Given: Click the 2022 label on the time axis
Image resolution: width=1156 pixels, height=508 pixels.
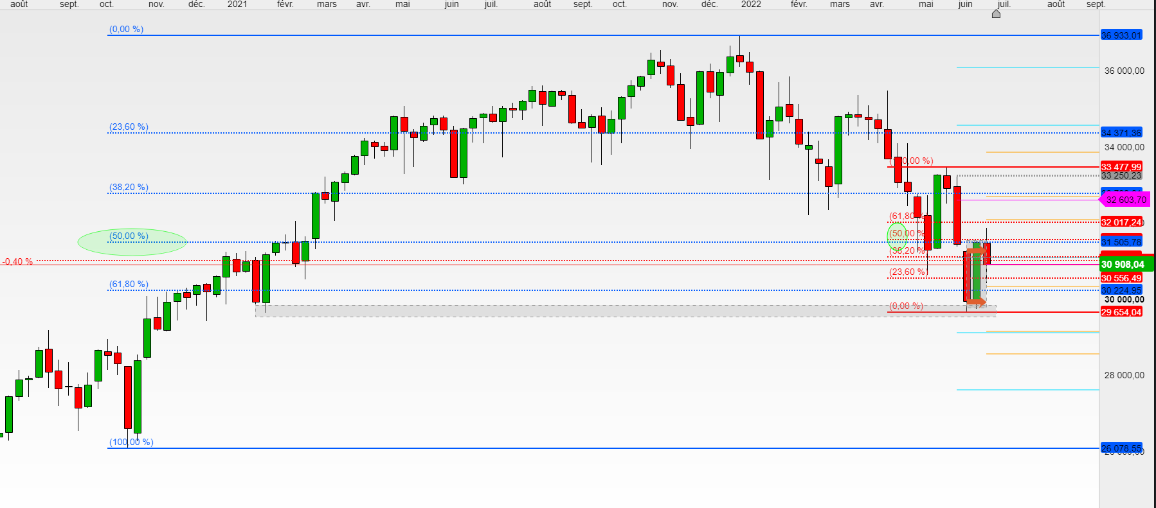Looking at the screenshot, I should tap(751, 4).
